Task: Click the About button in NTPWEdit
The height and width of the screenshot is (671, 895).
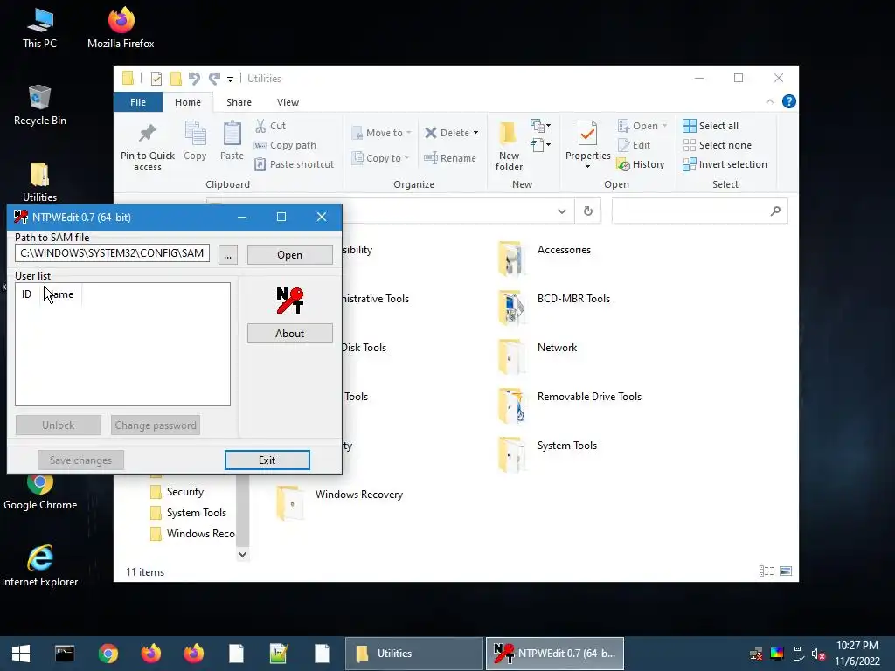Action: [289, 333]
